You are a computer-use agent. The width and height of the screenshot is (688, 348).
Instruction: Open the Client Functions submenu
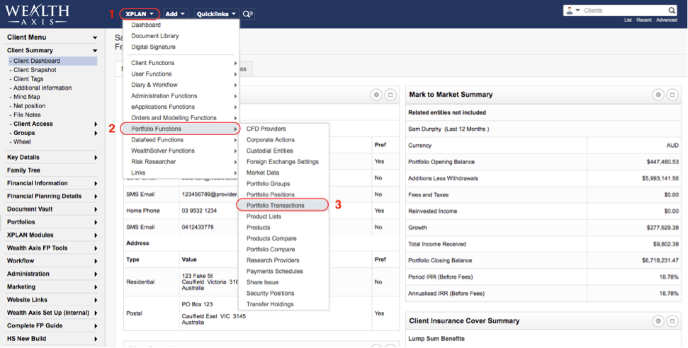pos(181,63)
